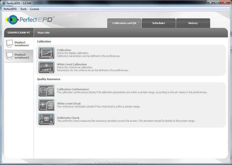Screen dimensions: 232x165
Task: Select Display2 monitor icon
Action: click(10, 56)
